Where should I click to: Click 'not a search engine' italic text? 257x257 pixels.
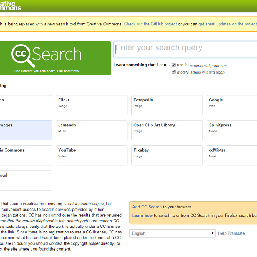point(86,204)
